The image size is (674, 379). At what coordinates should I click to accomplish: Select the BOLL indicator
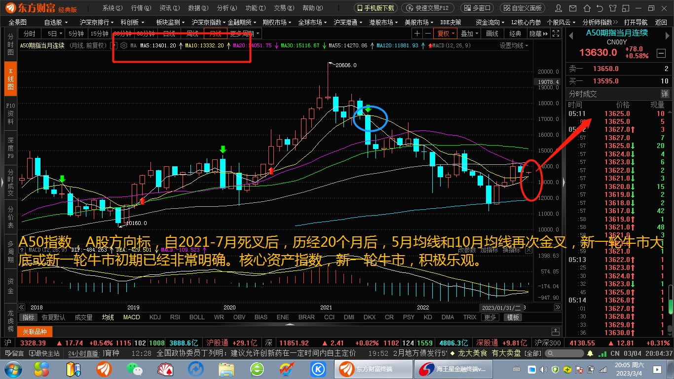[197, 317]
